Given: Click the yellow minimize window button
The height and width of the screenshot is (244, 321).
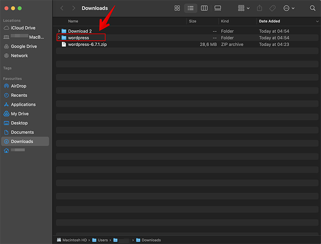Looking at the screenshot, I should point(13,8).
